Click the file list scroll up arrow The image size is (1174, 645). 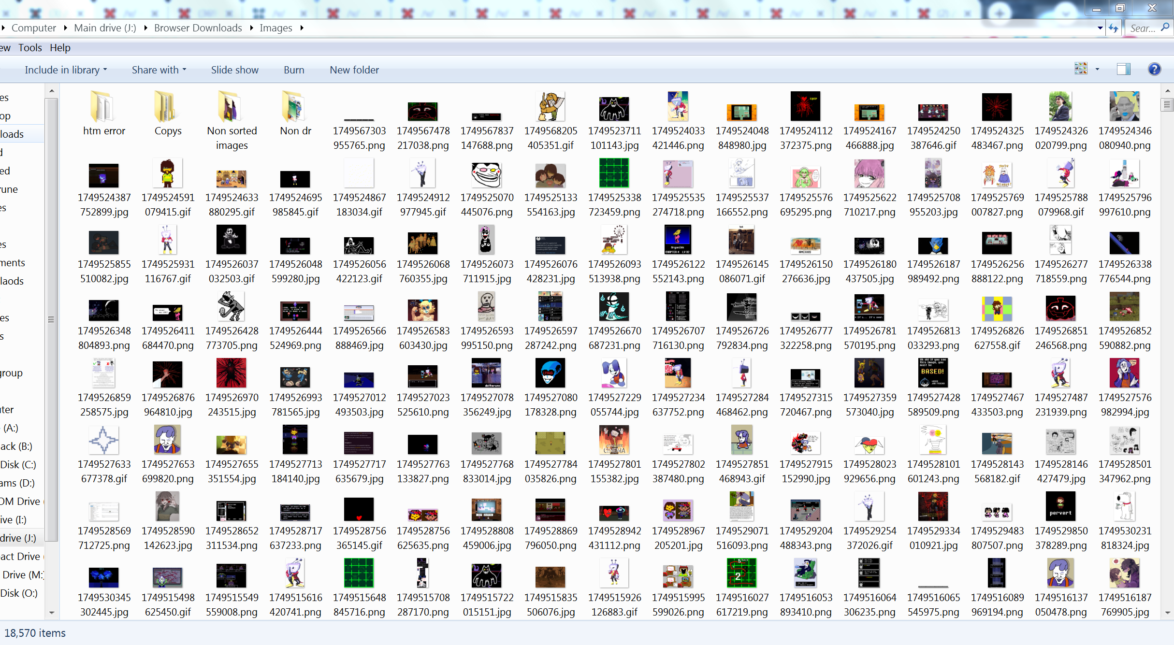coord(1168,91)
